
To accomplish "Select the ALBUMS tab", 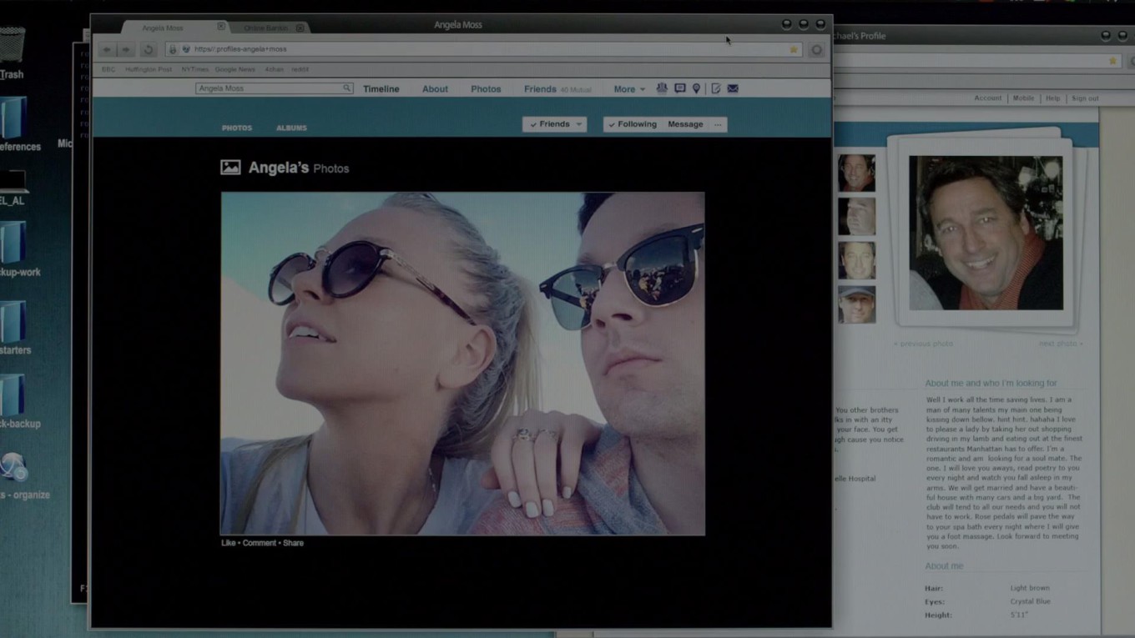I will [291, 128].
